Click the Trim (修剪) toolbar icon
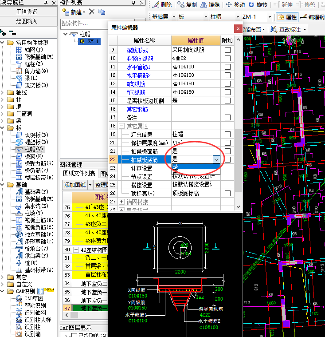325x337 pixels. point(299,4)
